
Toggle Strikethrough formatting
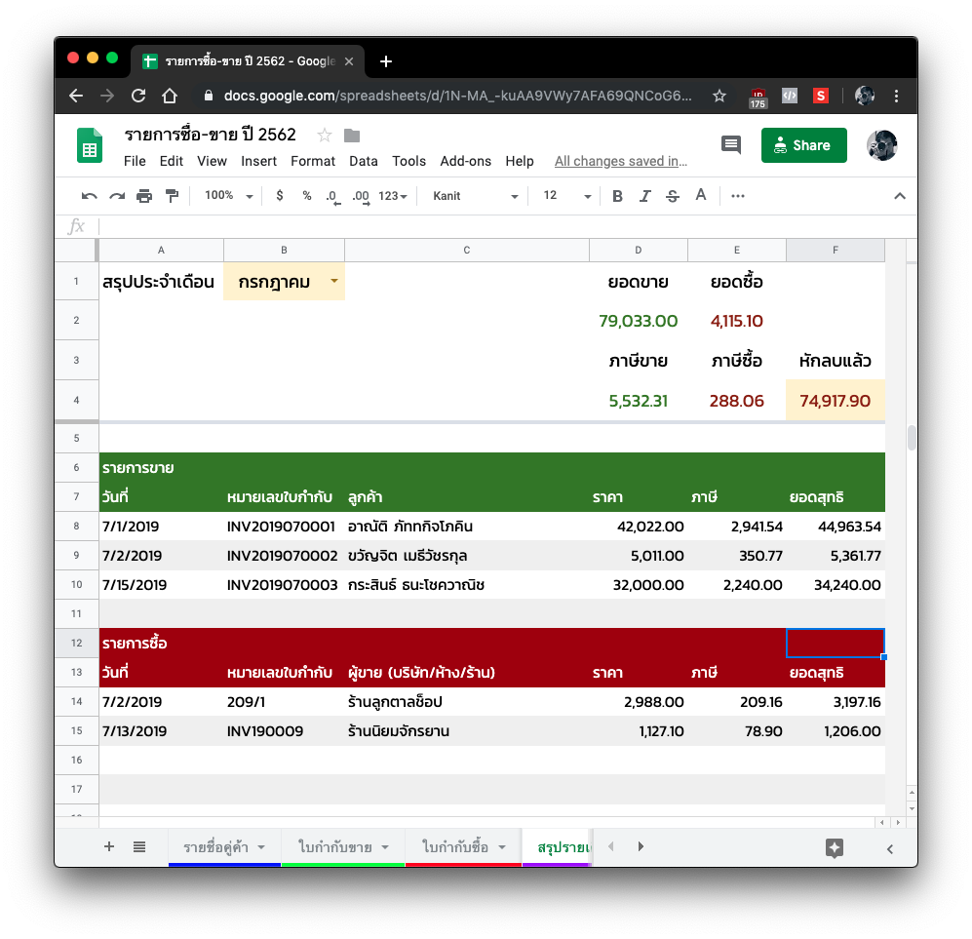click(673, 196)
